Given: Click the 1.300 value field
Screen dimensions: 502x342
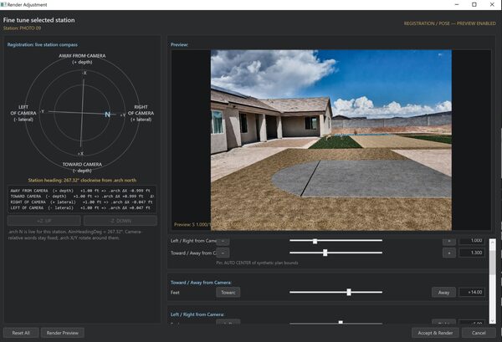Looking at the screenshot, I should point(472,253).
